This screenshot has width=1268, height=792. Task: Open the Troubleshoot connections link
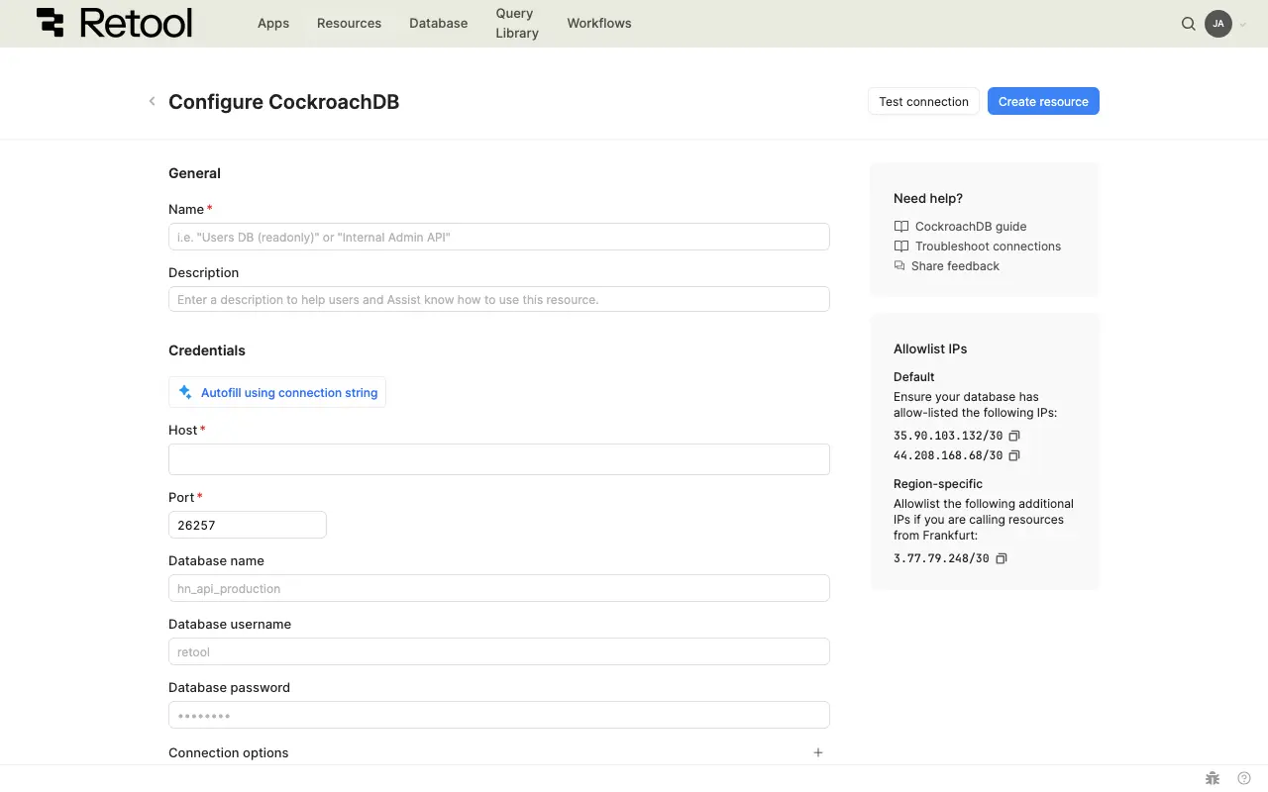987,246
